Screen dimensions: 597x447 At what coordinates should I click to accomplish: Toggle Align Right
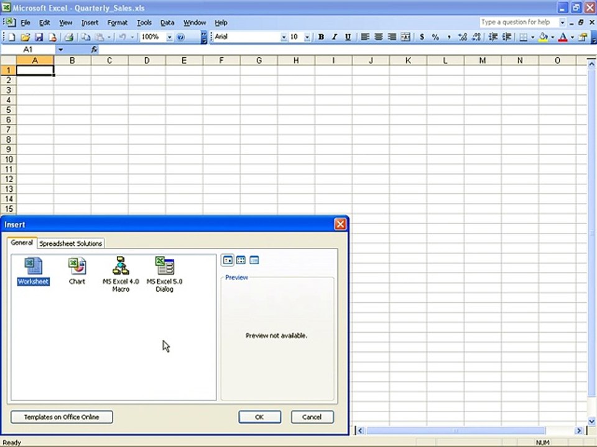(x=392, y=37)
